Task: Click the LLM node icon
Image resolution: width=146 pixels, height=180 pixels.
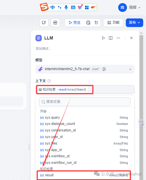Action: [39, 38]
